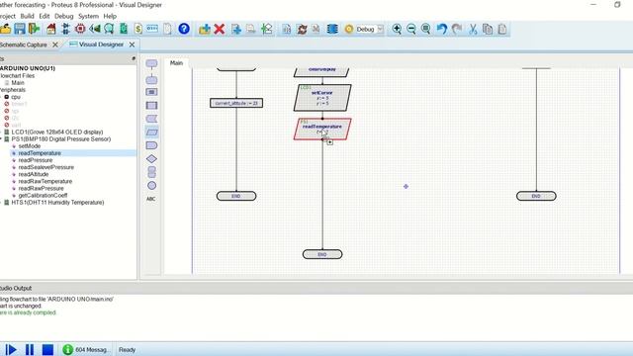Select the circular Interconnector shape tool
Image resolution: width=633 pixels, height=356 pixels.
pyautogui.click(x=151, y=186)
